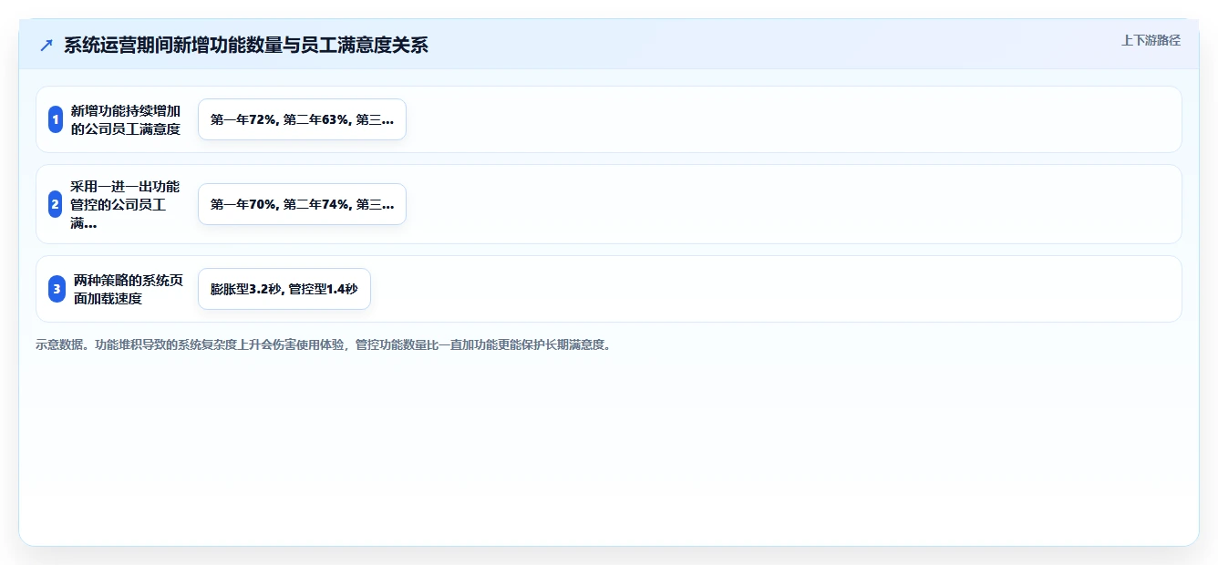1218x565 pixels.
Task: Click the 示意数据 footnote text
Action: (x=324, y=345)
